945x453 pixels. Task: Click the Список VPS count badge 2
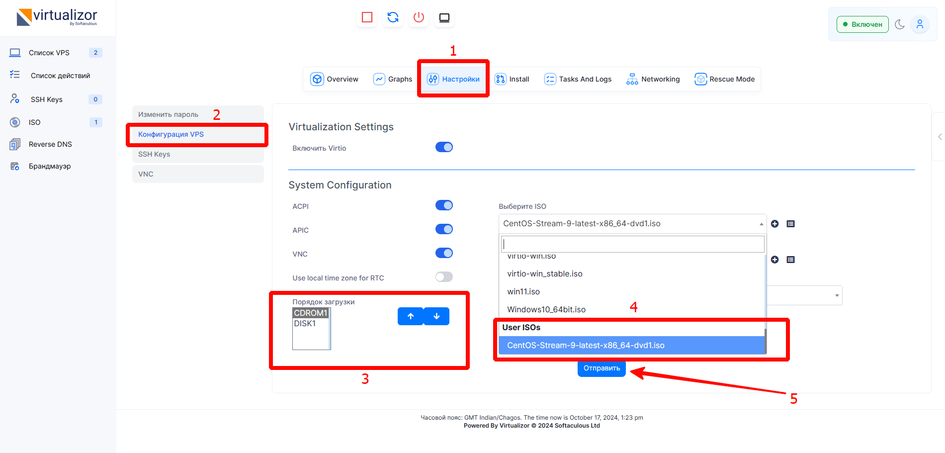(95, 53)
